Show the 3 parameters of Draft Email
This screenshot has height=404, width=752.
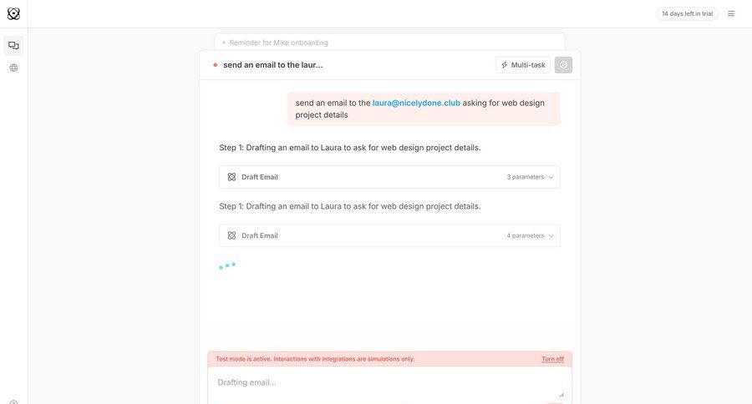tap(525, 177)
